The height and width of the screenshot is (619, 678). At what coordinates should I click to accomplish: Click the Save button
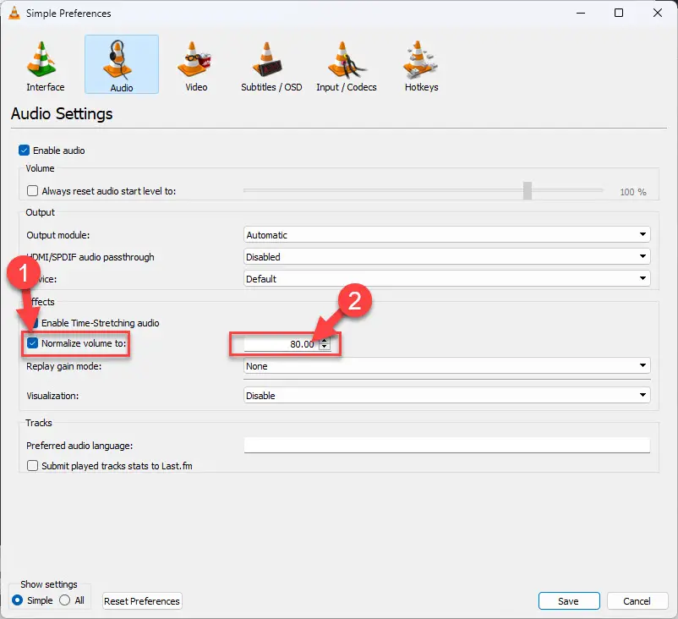click(568, 601)
